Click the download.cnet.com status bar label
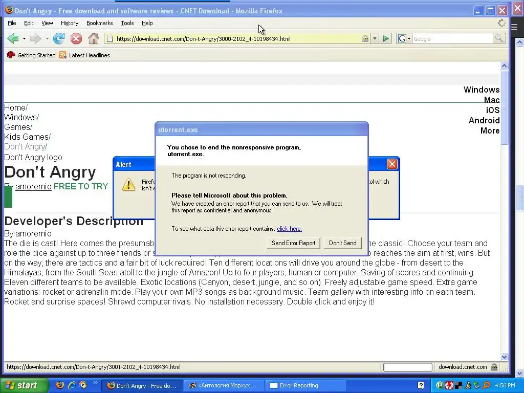The width and height of the screenshot is (524, 393). [x=463, y=367]
